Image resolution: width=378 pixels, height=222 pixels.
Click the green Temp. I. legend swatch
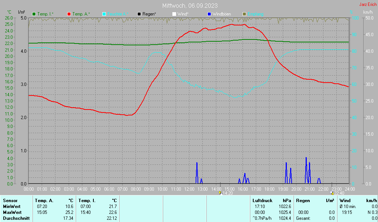coord(34,14)
